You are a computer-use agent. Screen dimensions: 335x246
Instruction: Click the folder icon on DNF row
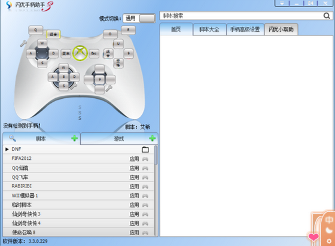[145, 150]
